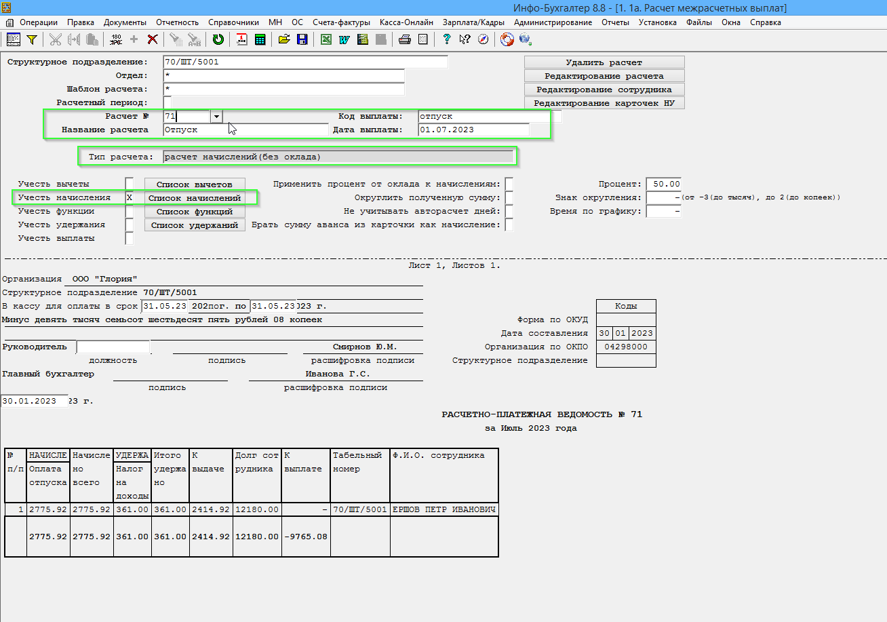The image size is (887, 622).
Task: Click the blue floppy disk save icon
Action: click(302, 39)
